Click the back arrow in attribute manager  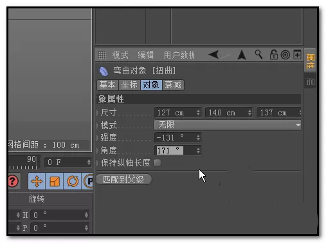213,55
